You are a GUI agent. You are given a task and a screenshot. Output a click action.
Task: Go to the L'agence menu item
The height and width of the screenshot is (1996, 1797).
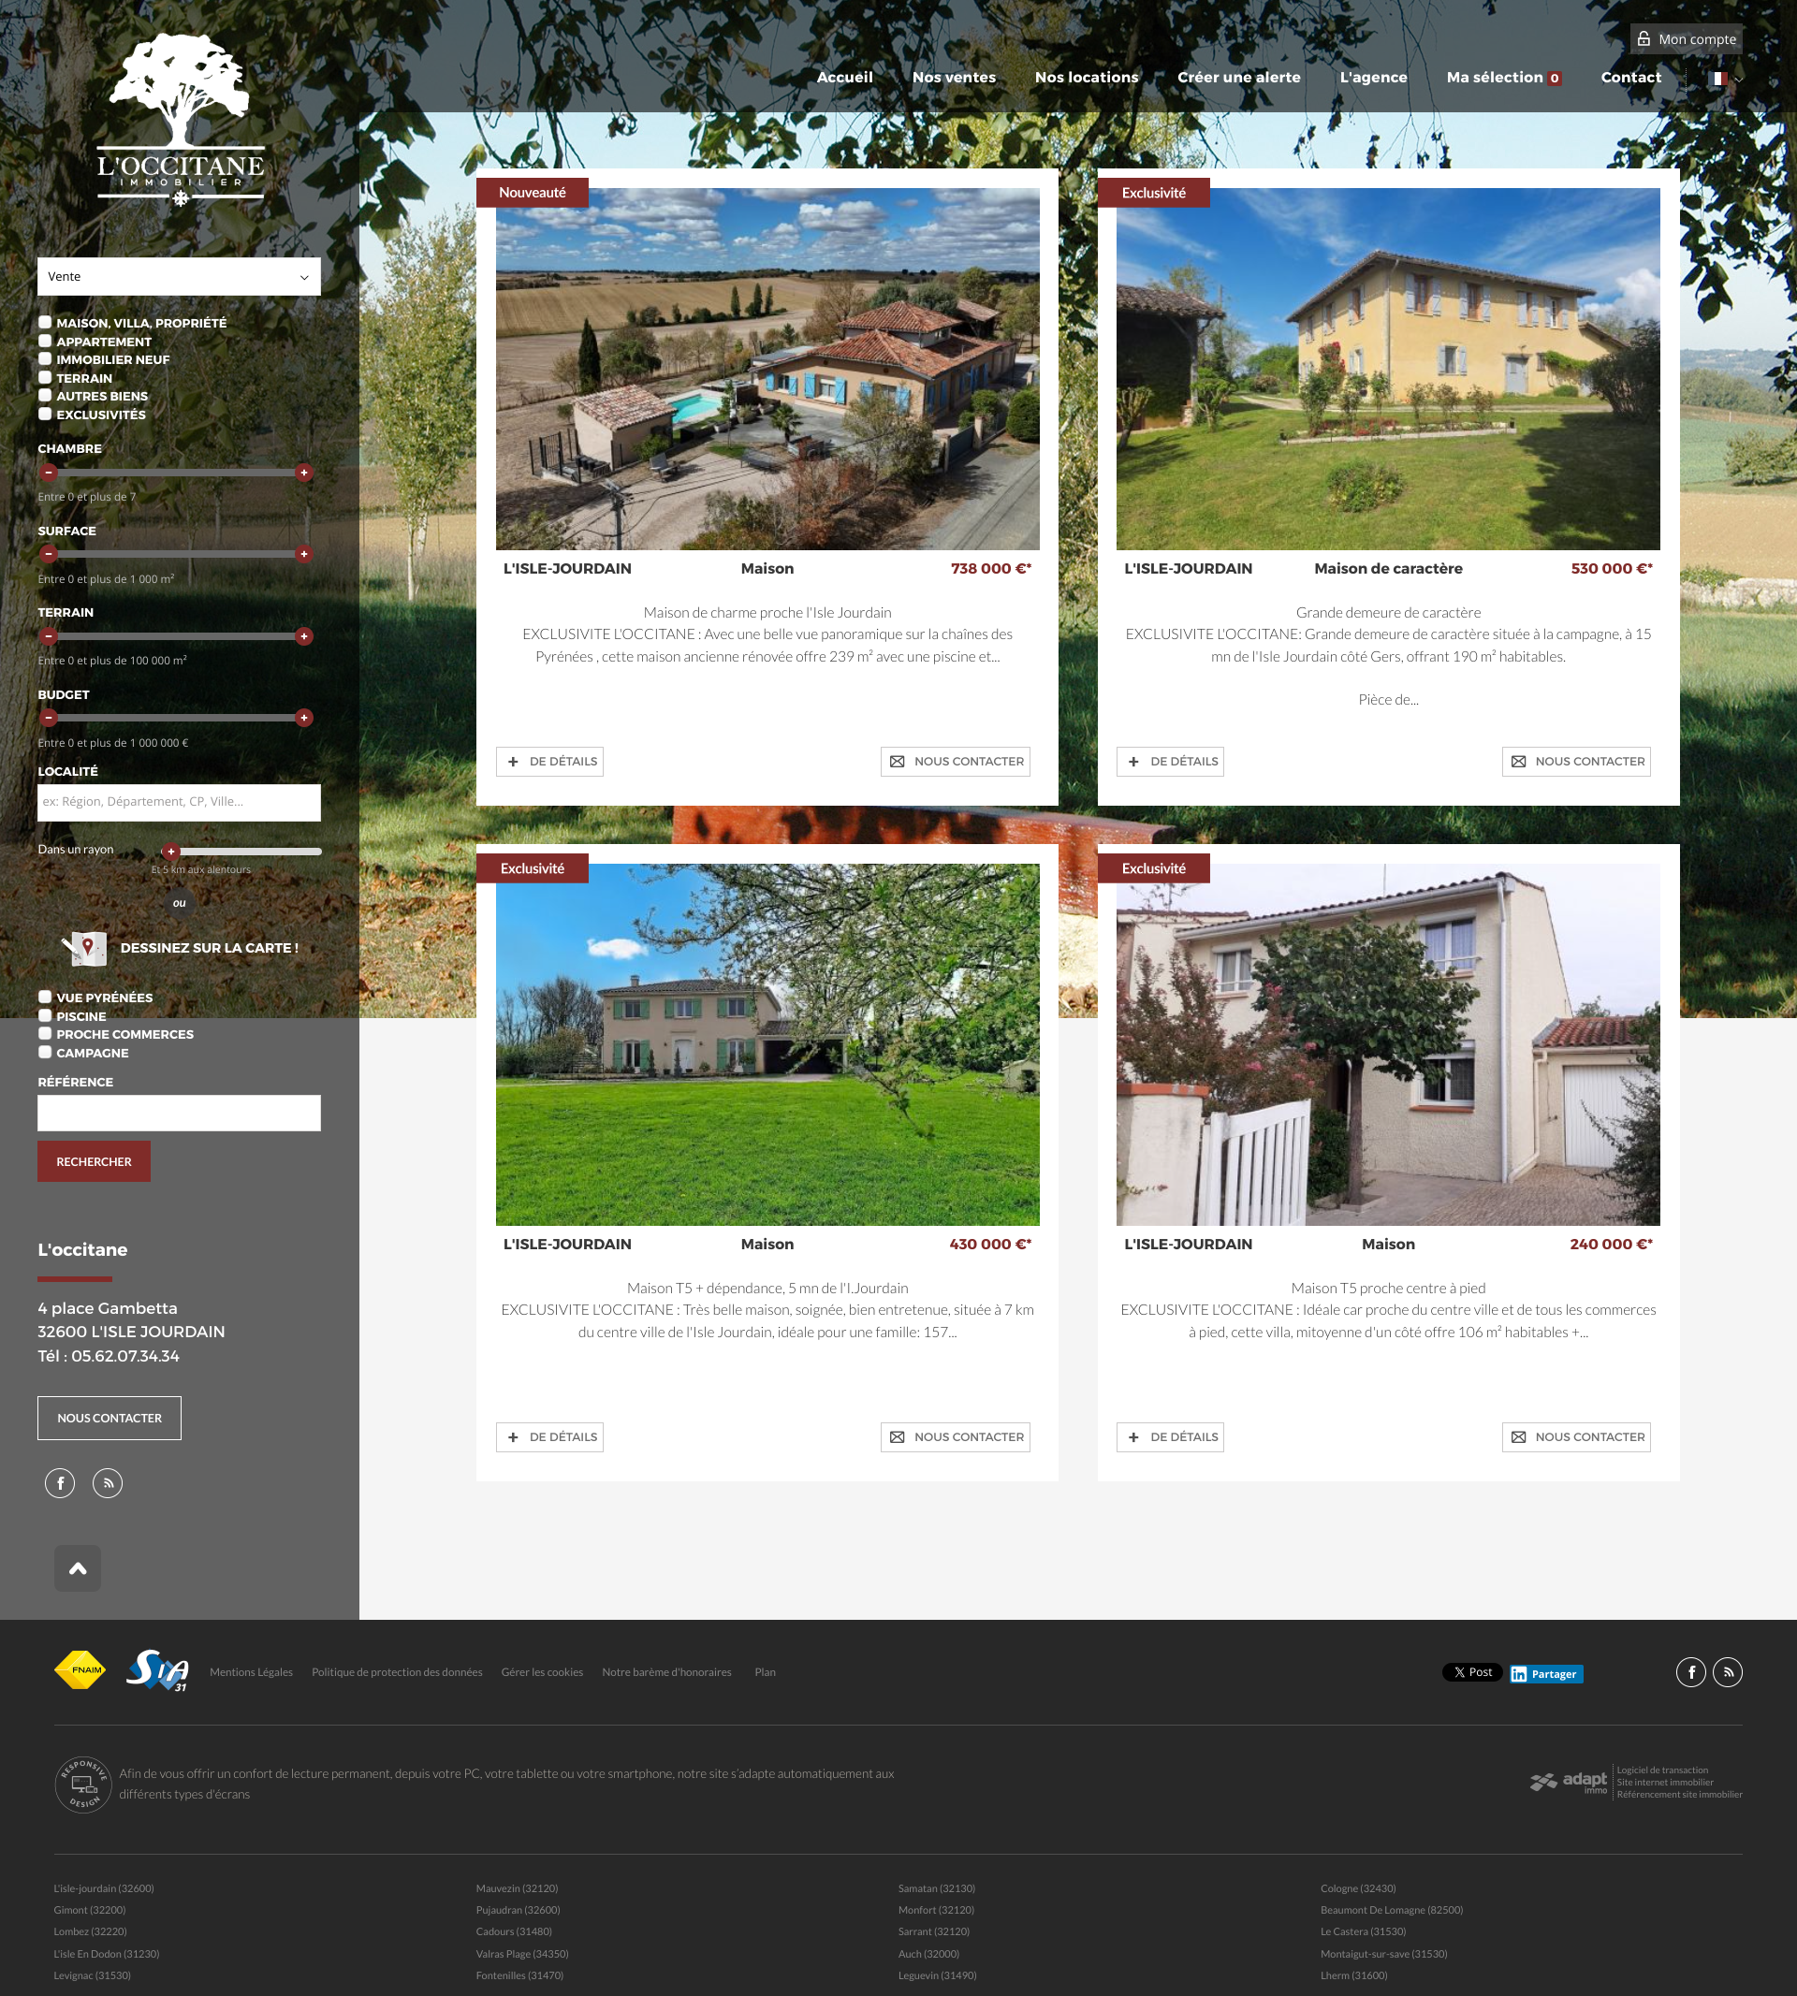(x=1372, y=77)
